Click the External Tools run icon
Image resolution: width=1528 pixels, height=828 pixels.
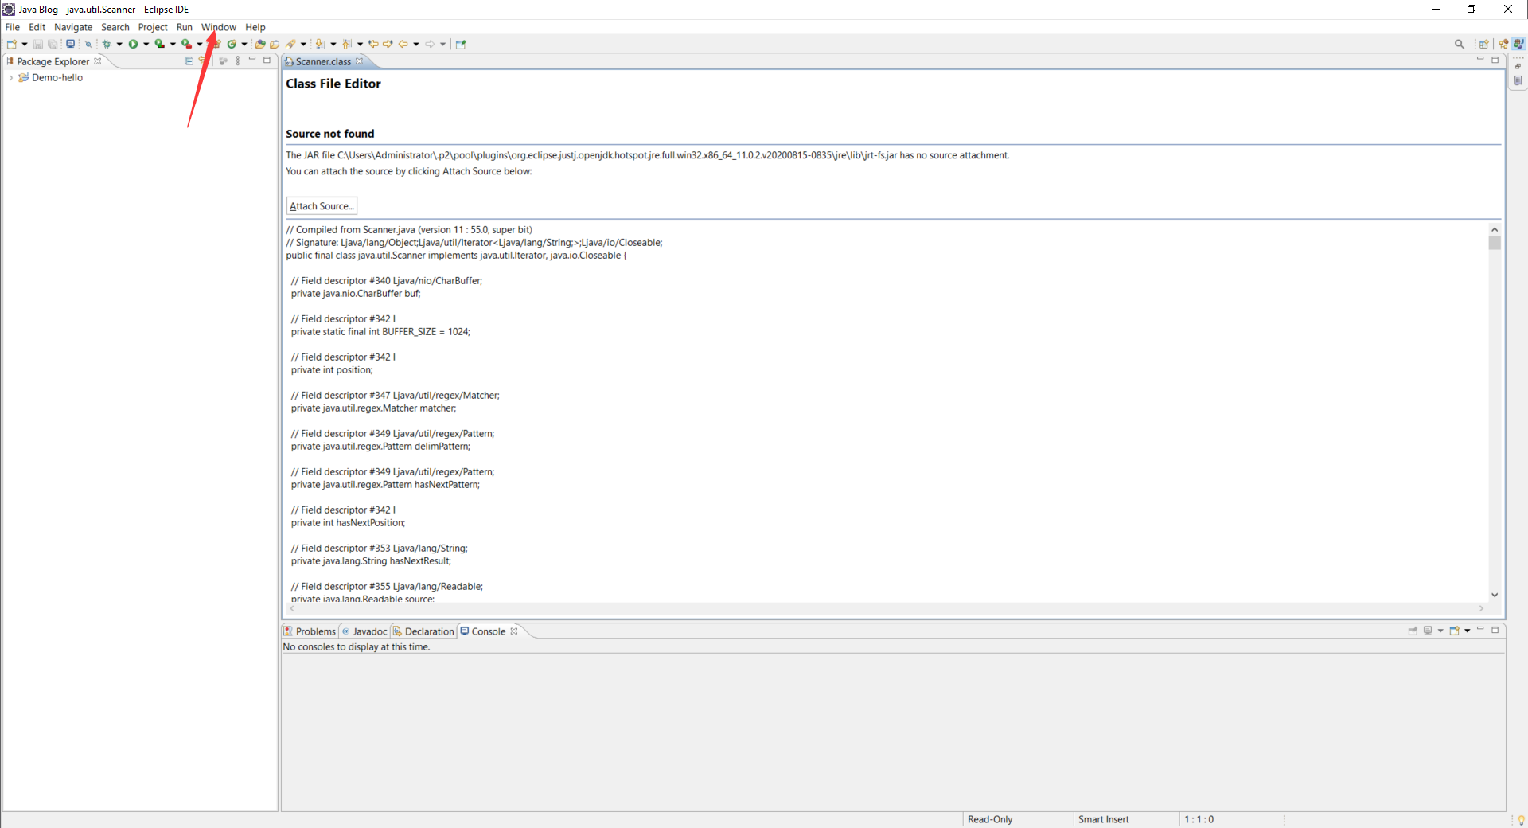point(186,44)
